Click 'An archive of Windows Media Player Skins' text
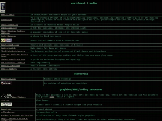This screenshot has height=121, width=162. tap(55, 25)
